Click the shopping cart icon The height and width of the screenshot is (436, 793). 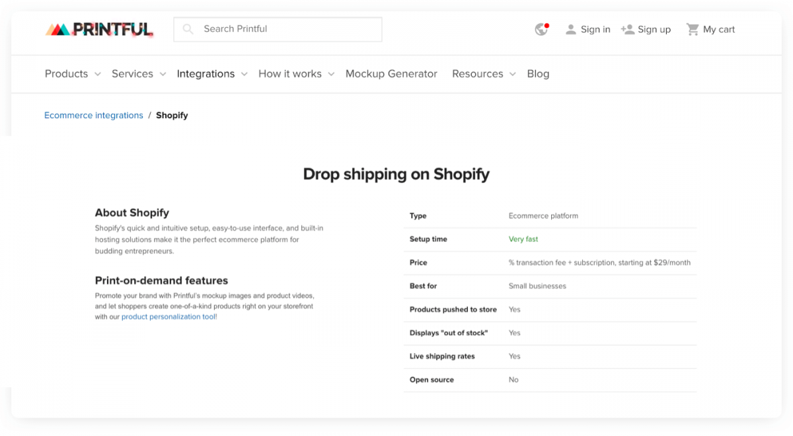[x=693, y=29]
